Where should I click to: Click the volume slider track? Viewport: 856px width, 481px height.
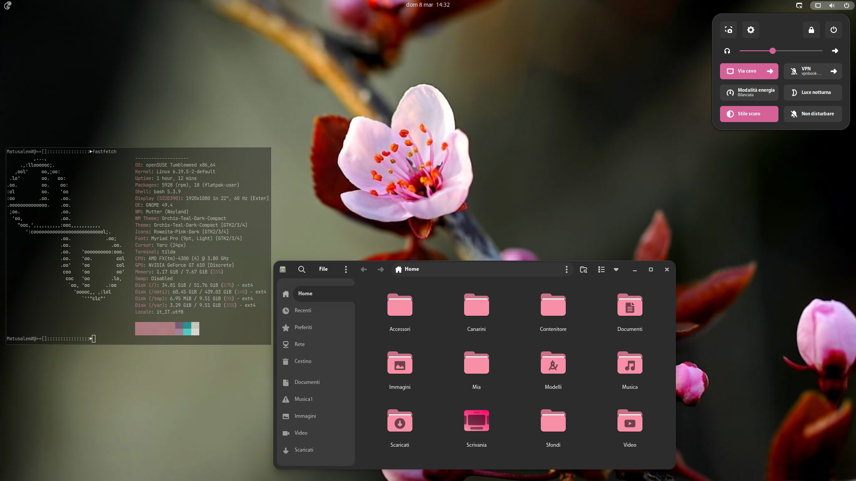tap(798, 51)
